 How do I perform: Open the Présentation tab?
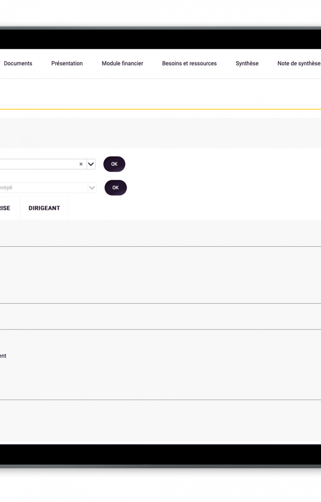click(x=67, y=64)
